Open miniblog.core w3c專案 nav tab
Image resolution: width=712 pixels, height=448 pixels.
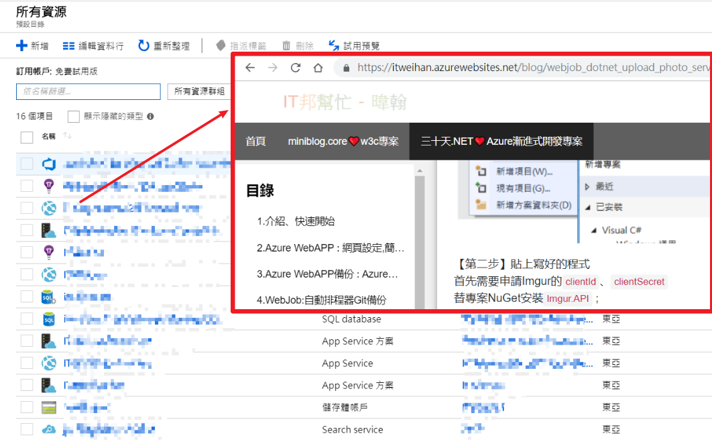[343, 142]
